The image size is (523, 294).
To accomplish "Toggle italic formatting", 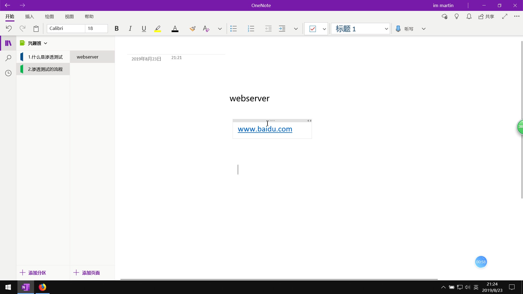I will (x=130, y=29).
